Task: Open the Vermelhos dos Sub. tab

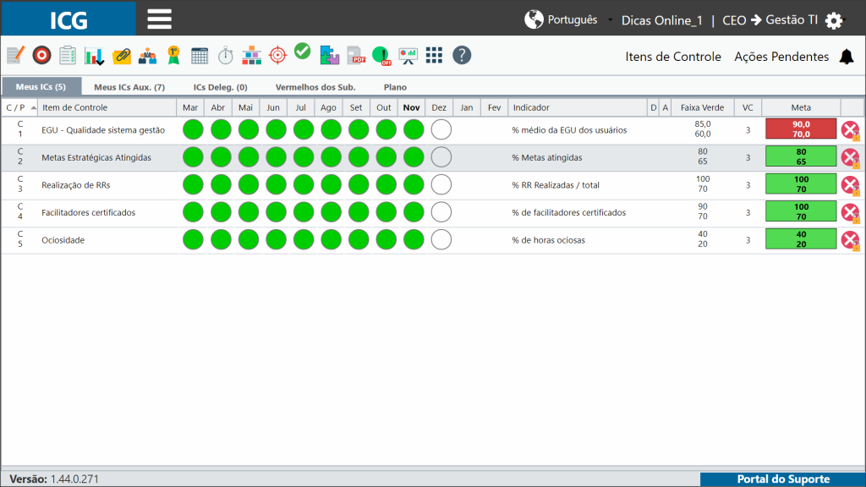Action: pyautogui.click(x=315, y=87)
